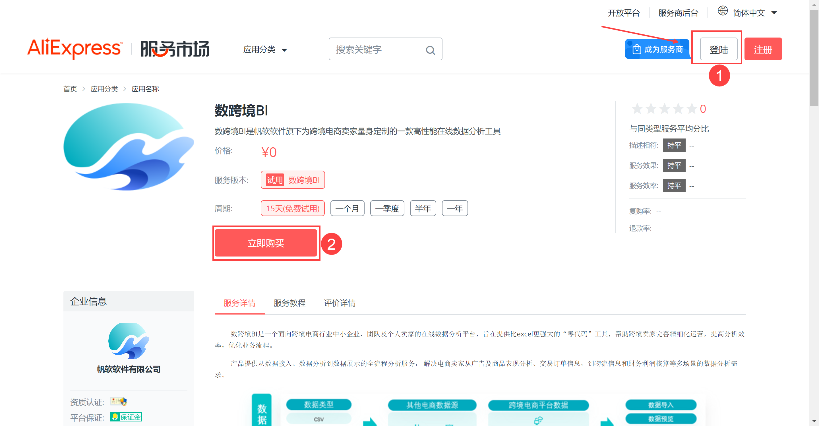Click the scrollbar down arrow
The image size is (819, 426).
(x=814, y=421)
